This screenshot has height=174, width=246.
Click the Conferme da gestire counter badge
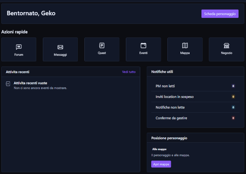coord(233,118)
